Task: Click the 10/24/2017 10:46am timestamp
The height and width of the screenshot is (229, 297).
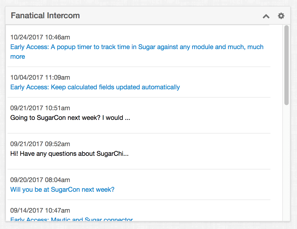Action: pos(40,37)
